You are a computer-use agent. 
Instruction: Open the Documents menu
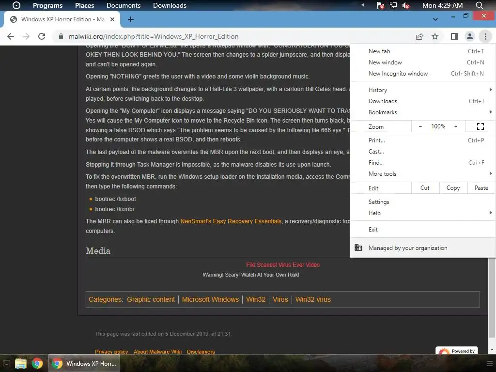[x=124, y=5]
